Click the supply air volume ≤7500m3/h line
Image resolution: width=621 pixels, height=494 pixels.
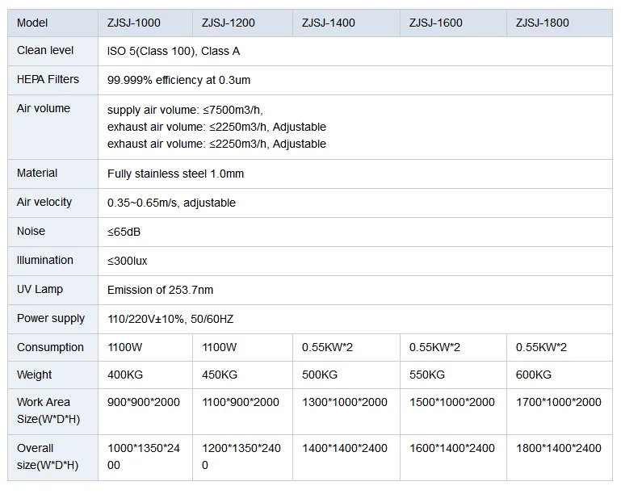tap(185, 110)
